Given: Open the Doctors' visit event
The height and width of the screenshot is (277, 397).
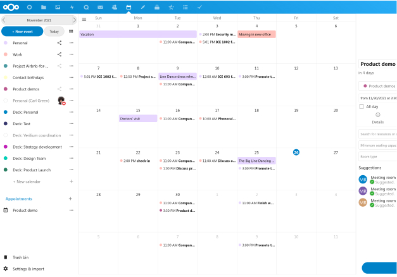Looking at the screenshot, I should pyautogui.click(x=138, y=118).
